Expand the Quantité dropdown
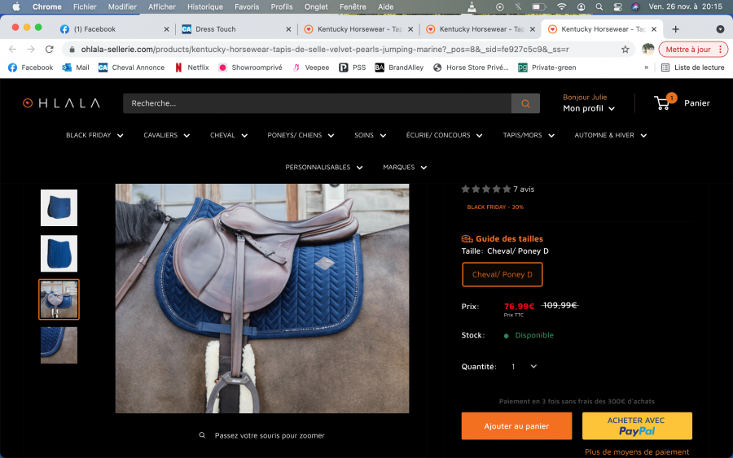This screenshot has height=458, width=733. 524,367
